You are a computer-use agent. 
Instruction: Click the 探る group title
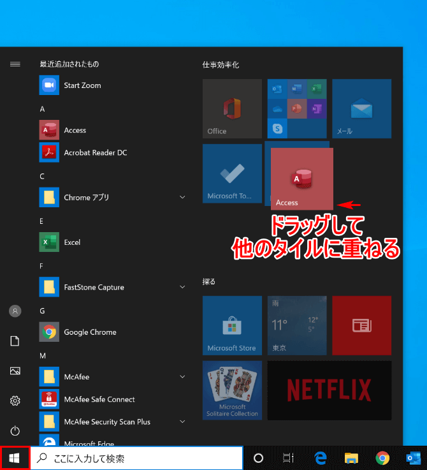(x=208, y=282)
